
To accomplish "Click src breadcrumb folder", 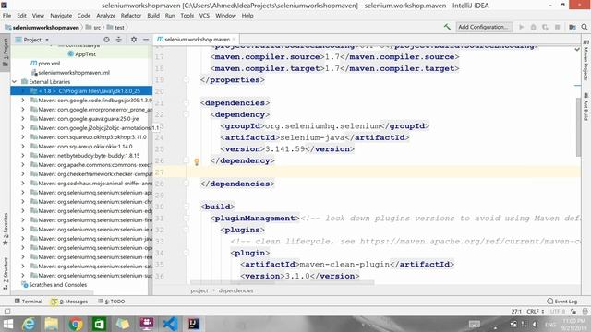I will [x=93, y=27].
